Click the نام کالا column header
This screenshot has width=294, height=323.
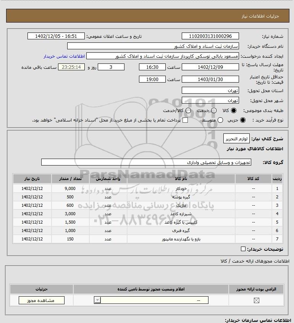click(x=181, y=179)
